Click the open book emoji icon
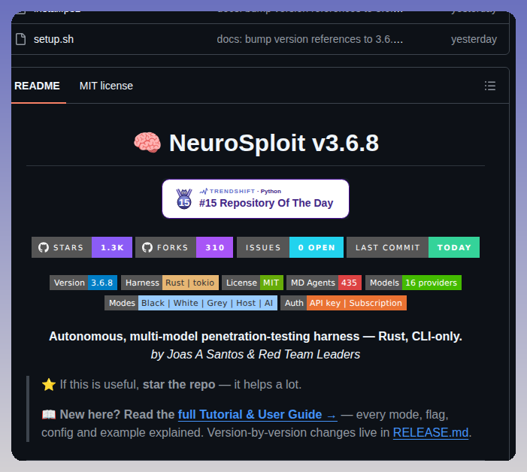527x472 pixels. click(x=49, y=415)
